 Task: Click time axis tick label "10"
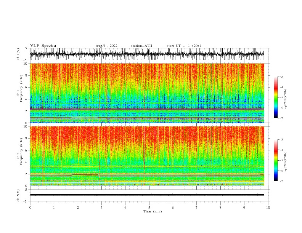tap(268, 207)
